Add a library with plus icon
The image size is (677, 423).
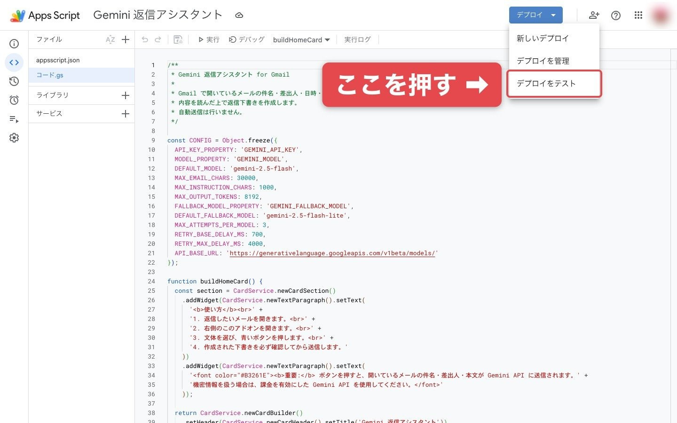click(x=126, y=95)
